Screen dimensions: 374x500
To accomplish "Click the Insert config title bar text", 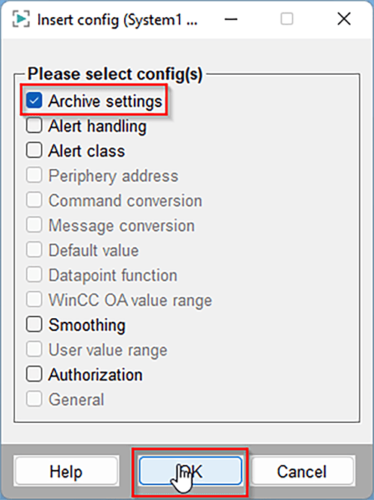I will point(117,19).
